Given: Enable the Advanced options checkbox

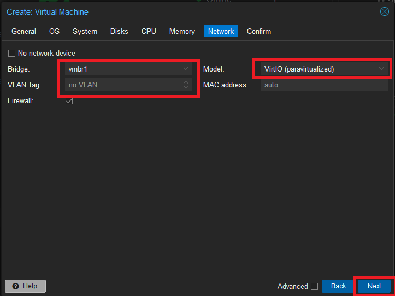Looking at the screenshot, I should coord(314,286).
